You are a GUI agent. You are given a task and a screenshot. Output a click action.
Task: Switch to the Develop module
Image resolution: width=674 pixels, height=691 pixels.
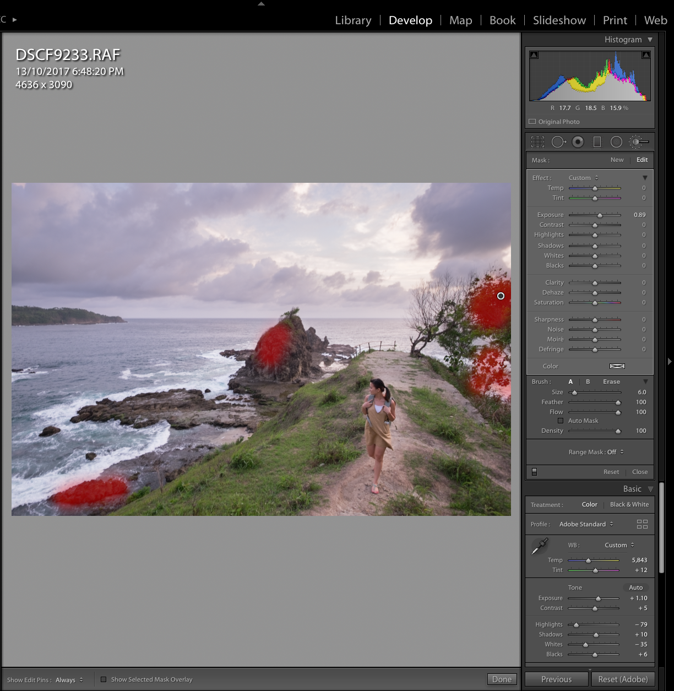tap(410, 20)
